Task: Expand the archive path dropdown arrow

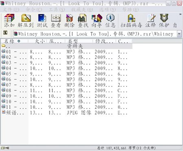Action: pyautogui.click(x=179, y=34)
